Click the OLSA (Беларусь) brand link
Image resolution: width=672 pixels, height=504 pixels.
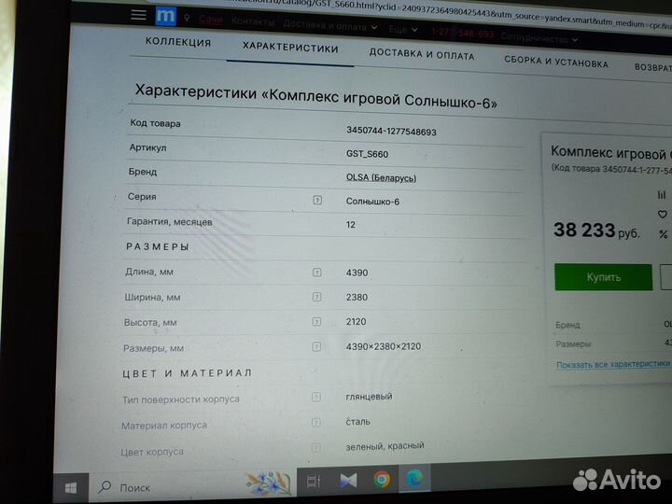[x=381, y=177]
